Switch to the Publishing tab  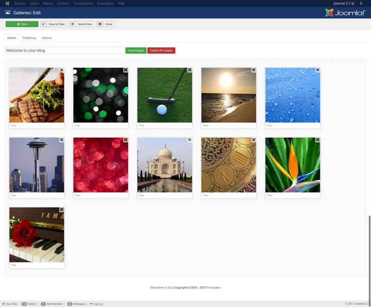coord(29,38)
